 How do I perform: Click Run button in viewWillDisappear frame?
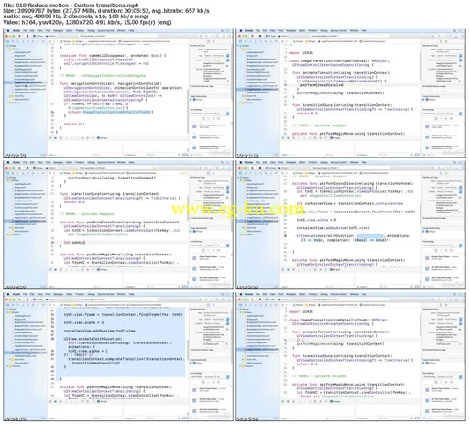pos(19,36)
